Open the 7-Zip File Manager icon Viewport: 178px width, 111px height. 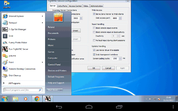5,29
